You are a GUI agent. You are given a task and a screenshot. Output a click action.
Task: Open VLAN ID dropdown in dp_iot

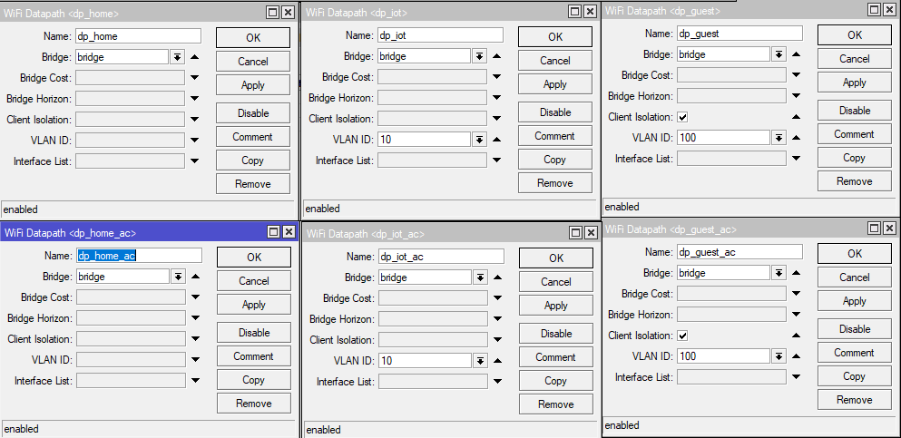(x=478, y=140)
